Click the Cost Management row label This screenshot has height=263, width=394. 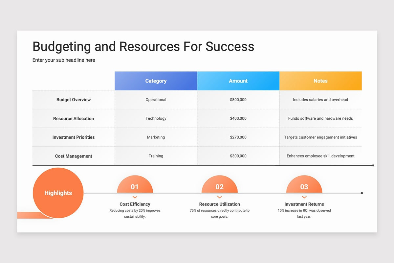(x=73, y=156)
